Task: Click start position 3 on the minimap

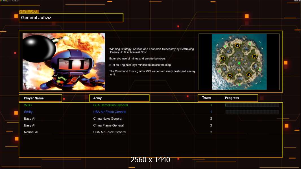Action: click(x=223, y=58)
